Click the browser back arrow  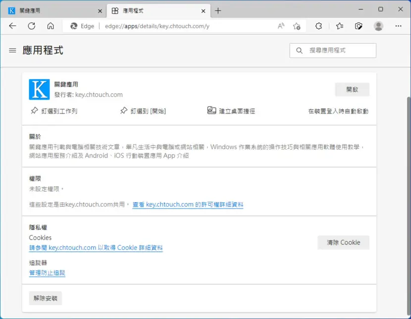click(x=12, y=26)
